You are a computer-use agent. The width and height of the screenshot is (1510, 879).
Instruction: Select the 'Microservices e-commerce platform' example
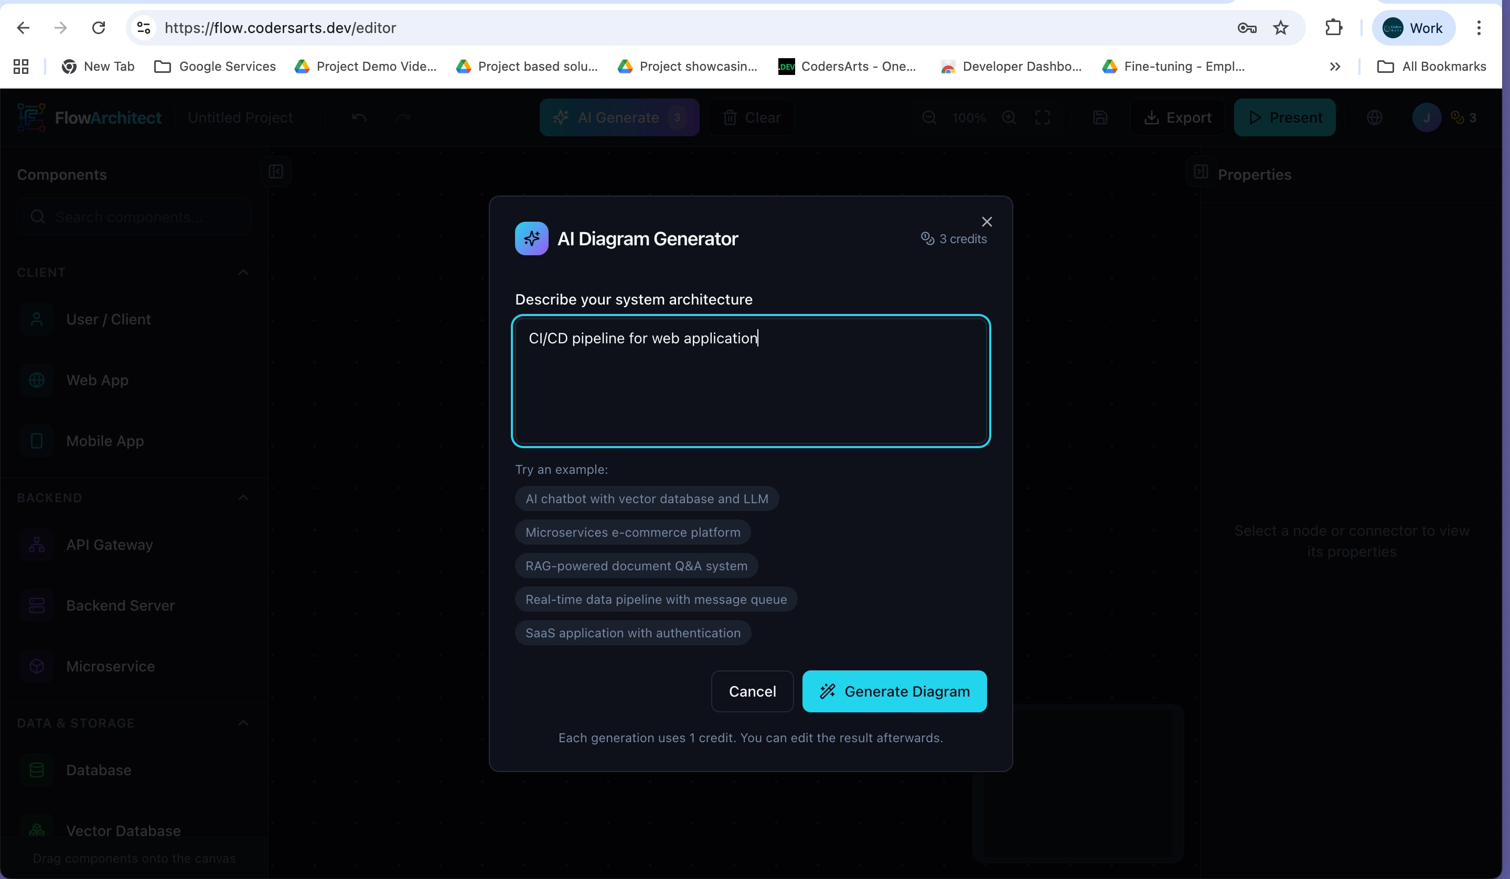click(x=632, y=531)
